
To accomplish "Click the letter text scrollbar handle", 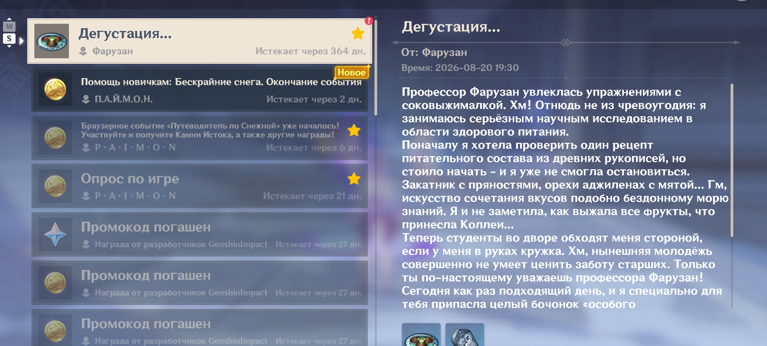I will coord(732,160).
